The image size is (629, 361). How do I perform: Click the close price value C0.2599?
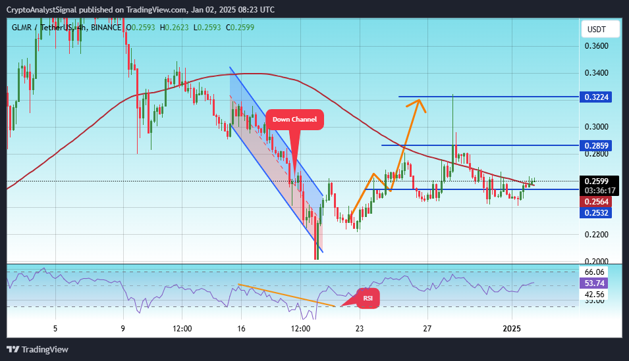click(240, 27)
